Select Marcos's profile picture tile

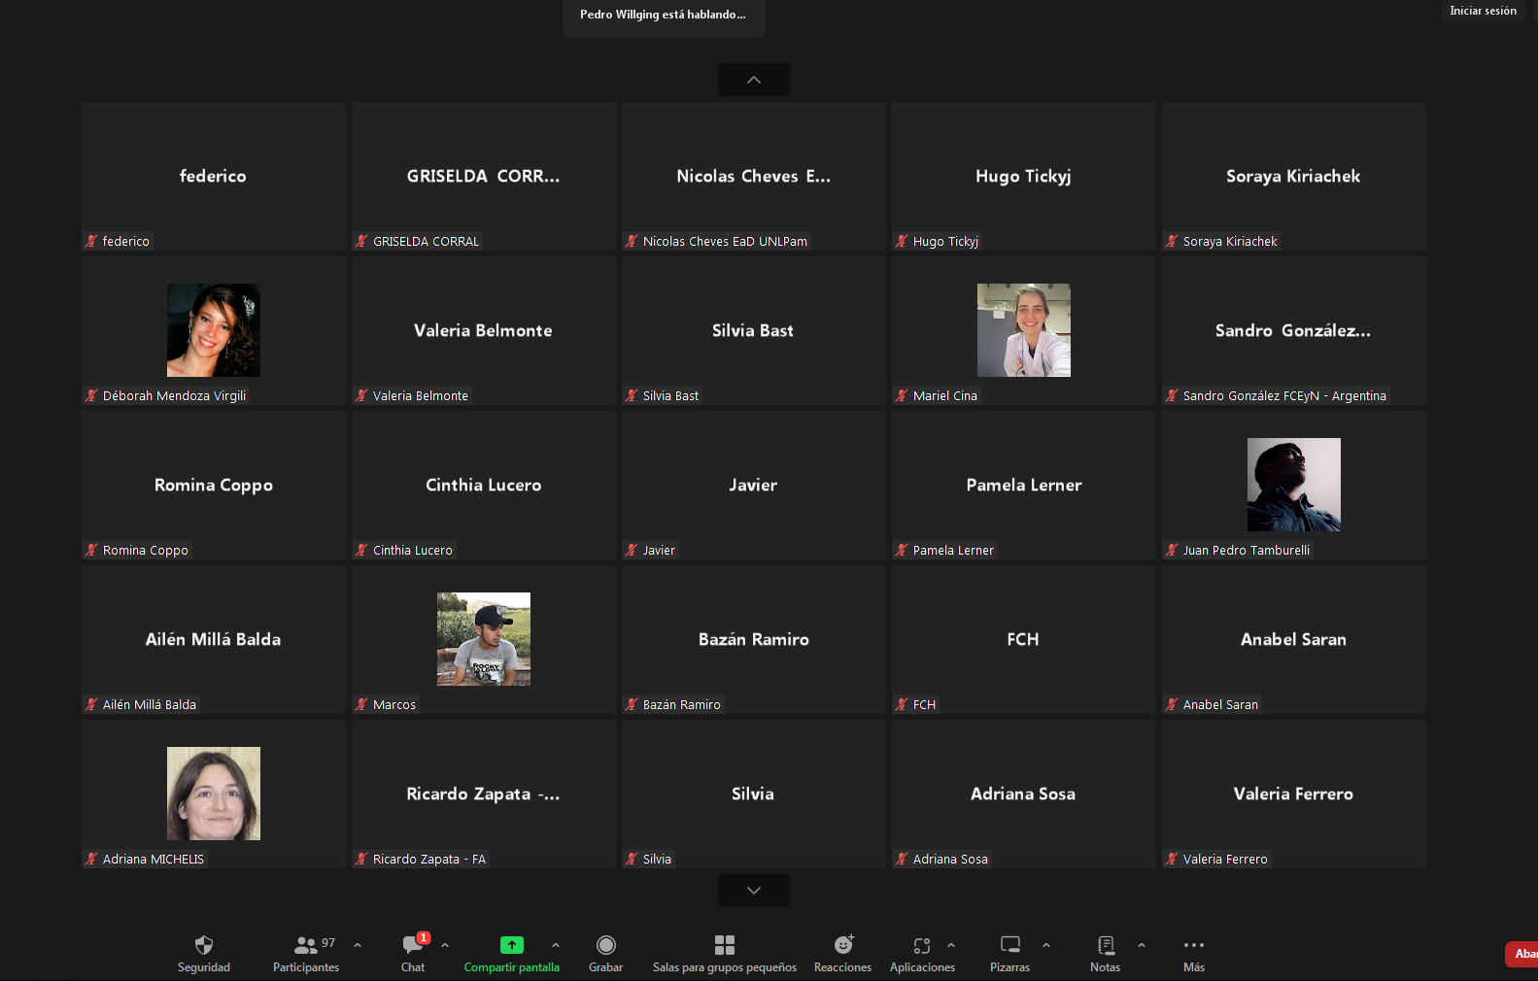point(484,639)
